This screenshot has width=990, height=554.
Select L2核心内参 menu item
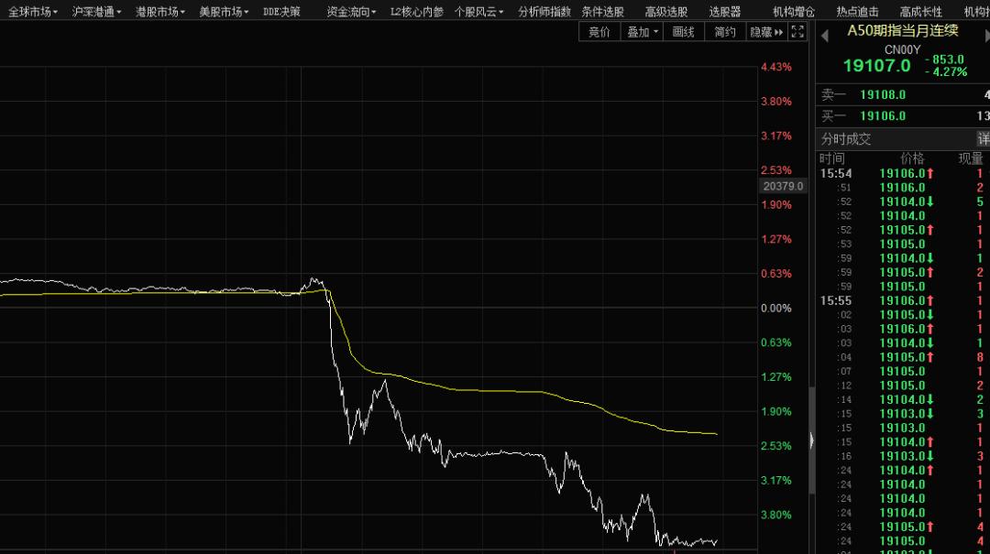pos(417,11)
